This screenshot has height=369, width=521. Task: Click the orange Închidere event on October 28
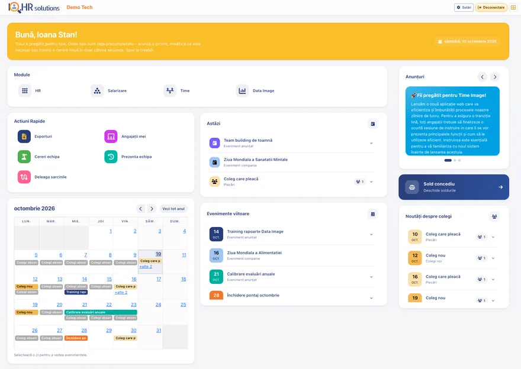pyautogui.click(x=76, y=338)
